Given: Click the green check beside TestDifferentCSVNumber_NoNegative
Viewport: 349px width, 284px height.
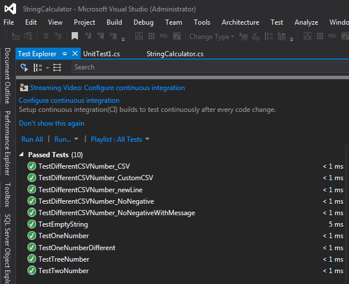Looking at the screenshot, I should 32,201.
